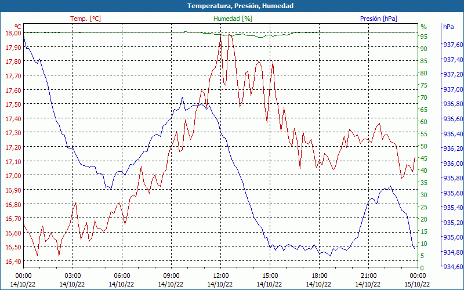Viewport: 464px width, 290px height.
Task: Click the 937,00 pressure axis value
Action: [453, 89]
